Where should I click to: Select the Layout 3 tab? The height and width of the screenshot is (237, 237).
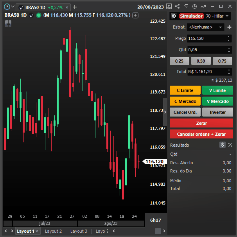pyautogui.click(x=79, y=231)
